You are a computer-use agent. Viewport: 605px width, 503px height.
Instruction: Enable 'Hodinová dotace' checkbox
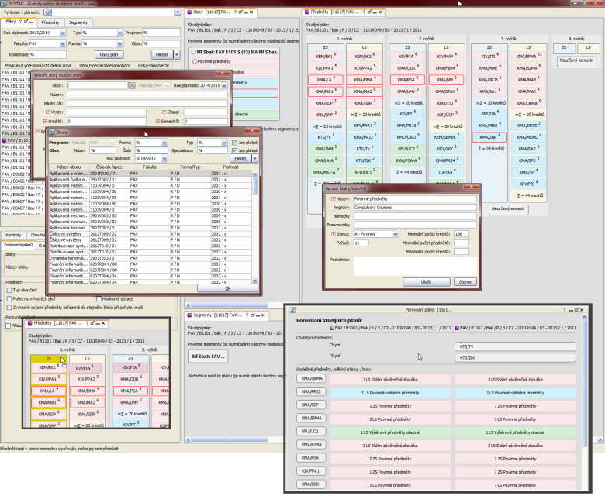point(99,298)
